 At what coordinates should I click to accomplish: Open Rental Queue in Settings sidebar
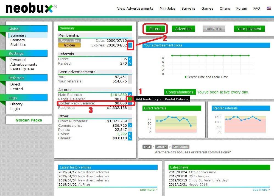coord(22,69)
